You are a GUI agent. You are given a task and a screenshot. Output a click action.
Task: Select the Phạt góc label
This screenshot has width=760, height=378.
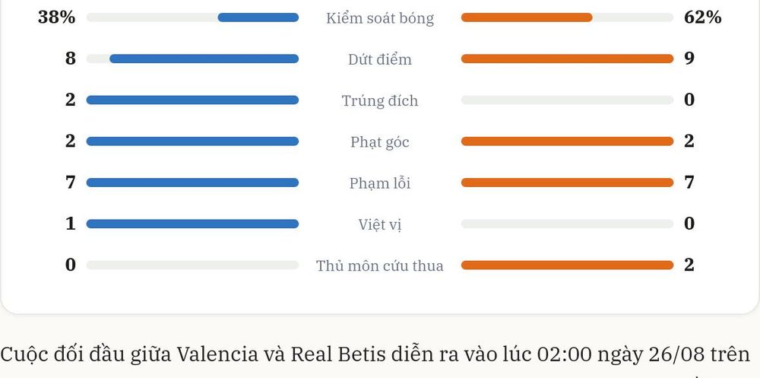click(380, 143)
